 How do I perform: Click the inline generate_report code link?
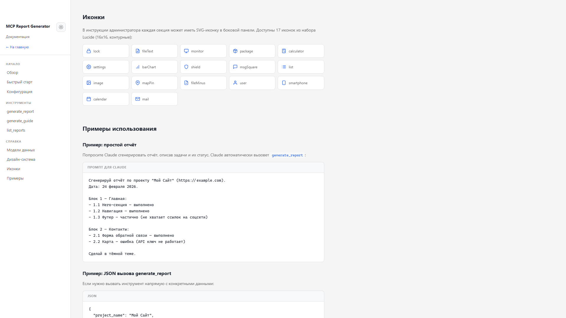pyautogui.click(x=287, y=155)
